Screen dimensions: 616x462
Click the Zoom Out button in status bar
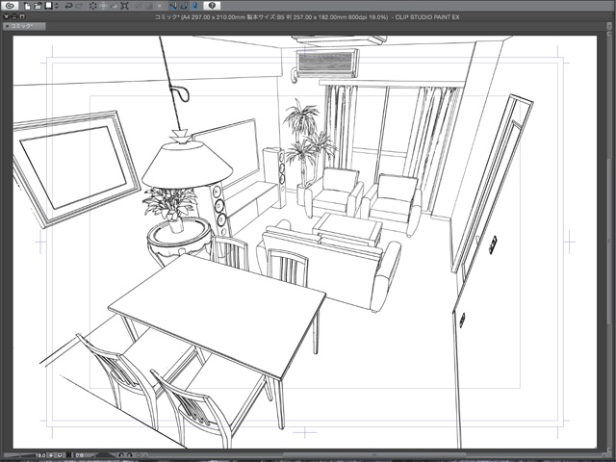point(51,455)
